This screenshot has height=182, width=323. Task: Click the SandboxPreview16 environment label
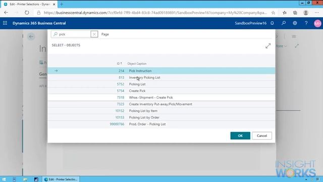click(250, 23)
